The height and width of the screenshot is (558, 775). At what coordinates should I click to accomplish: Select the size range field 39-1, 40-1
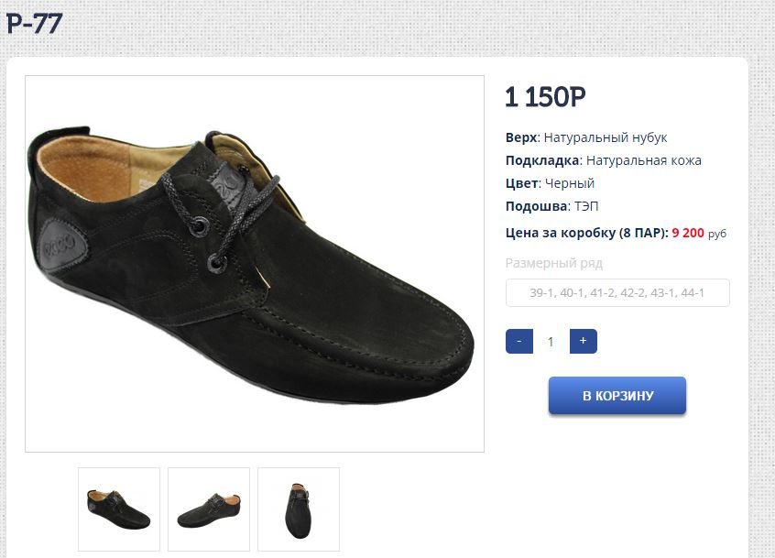click(x=617, y=293)
